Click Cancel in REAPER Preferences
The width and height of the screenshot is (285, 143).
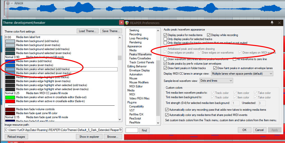click(x=259, y=130)
